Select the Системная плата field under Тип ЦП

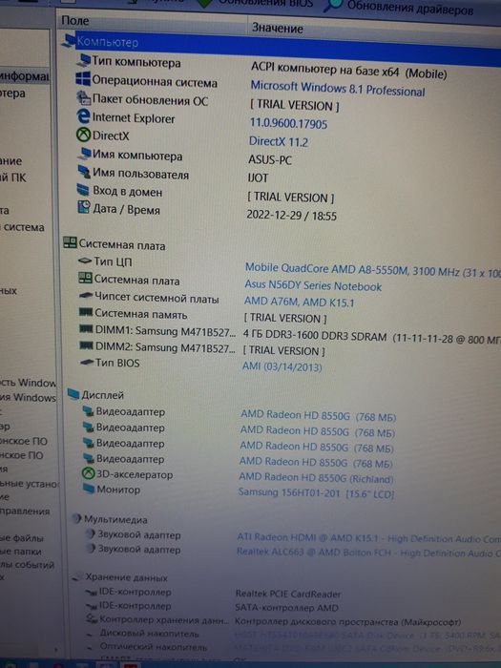(136, 281)
